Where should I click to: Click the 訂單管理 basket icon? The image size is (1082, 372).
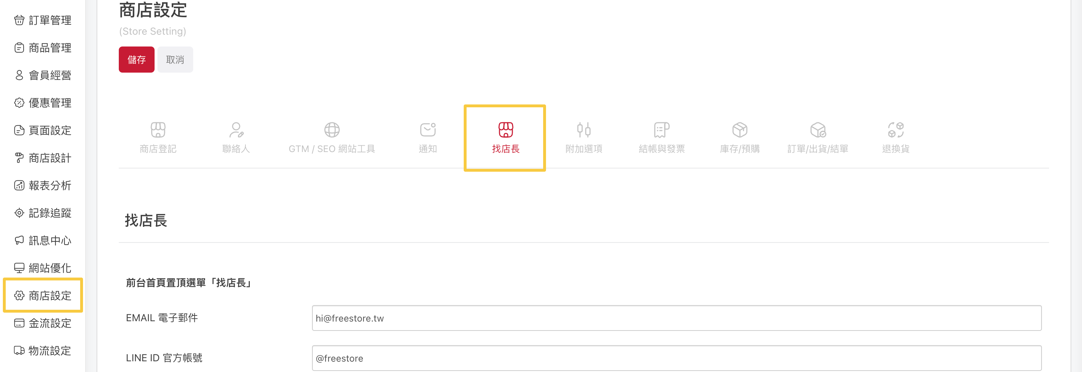tap(19, 20)
